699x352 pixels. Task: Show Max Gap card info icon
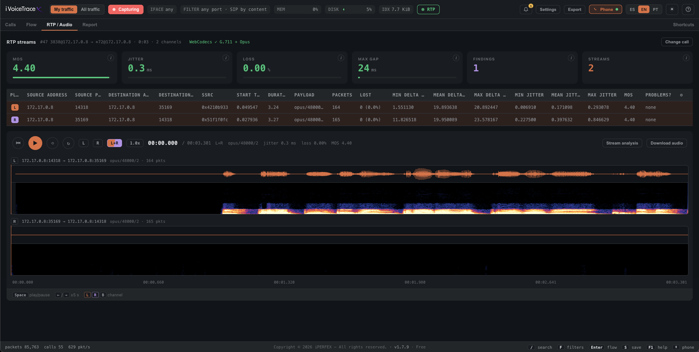pyautogui.click(x=456, y=58)
